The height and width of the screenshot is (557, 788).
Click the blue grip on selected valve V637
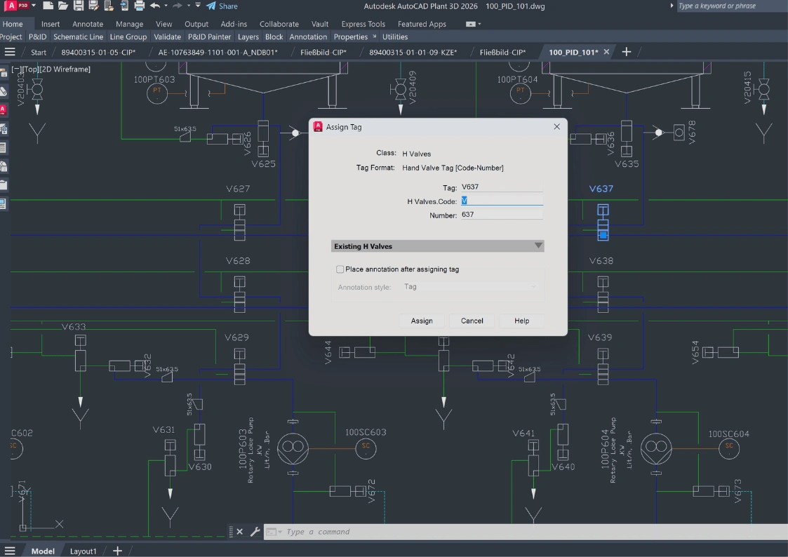point(603,235)
